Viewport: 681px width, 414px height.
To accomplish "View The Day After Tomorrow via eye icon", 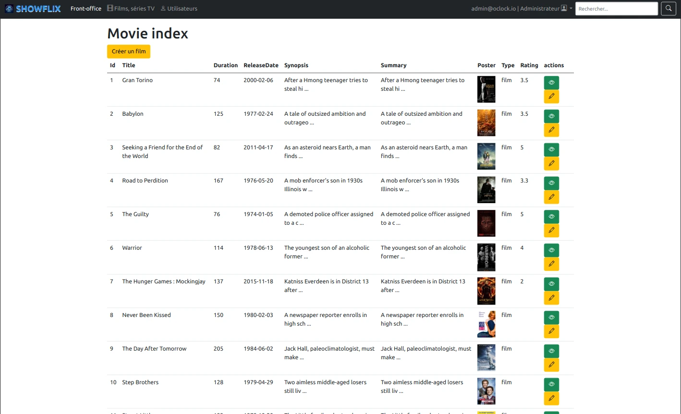I will (x=551, y=351).
